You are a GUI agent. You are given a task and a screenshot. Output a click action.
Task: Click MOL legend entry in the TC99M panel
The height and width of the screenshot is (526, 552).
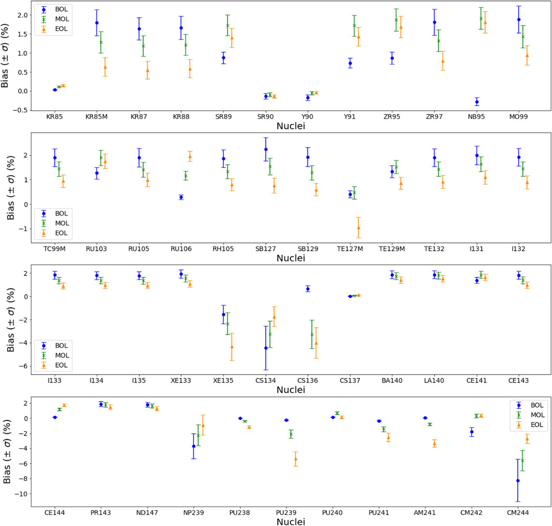pyautogui.click(x=55, y=223)
